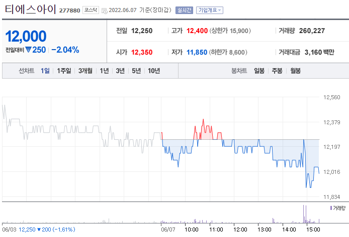349x237 pixels.
Task: Click the upper limit text 상한가 15,900
Action: 230,31
